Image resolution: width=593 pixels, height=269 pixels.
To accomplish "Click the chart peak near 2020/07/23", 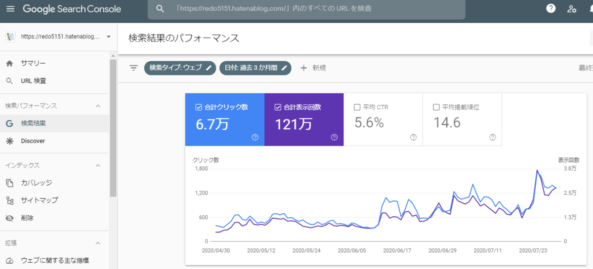I will point(537,171).
